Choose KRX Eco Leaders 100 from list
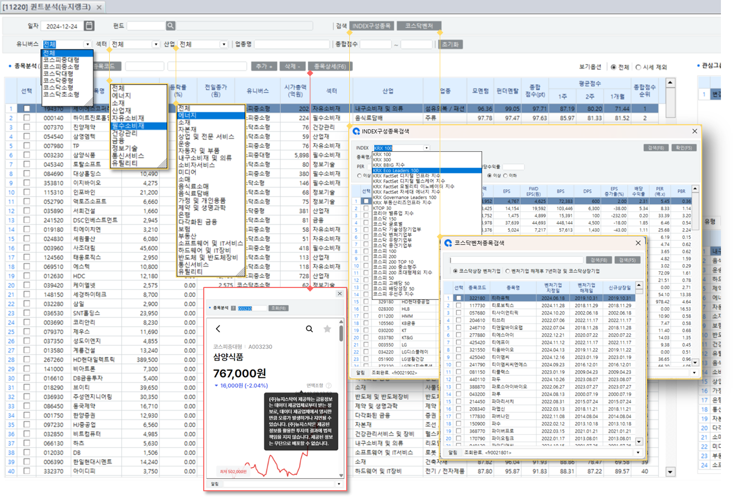Screen dimensions: 736x498 396,171
